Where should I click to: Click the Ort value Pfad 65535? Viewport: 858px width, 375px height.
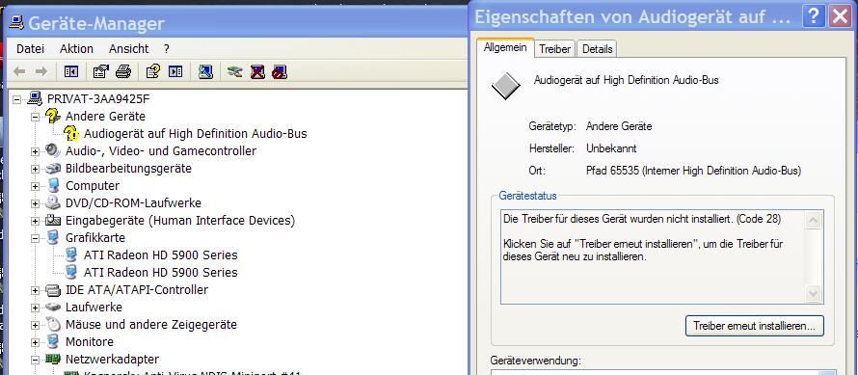click(693, 171)
